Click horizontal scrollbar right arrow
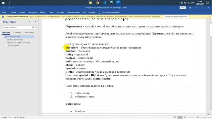This screenshot has width=212, height=119. click(208, 115)
